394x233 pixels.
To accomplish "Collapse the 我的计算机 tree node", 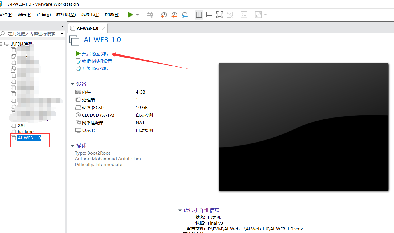I will 2,43.
